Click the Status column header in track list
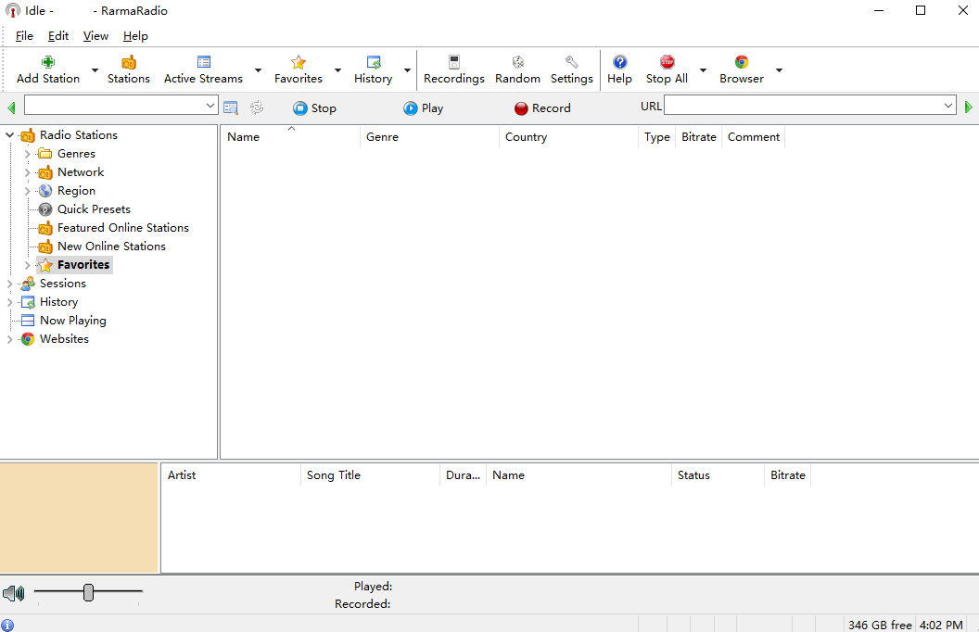The image size is (979, 632). pyautogui.click(x=718, y=474)
